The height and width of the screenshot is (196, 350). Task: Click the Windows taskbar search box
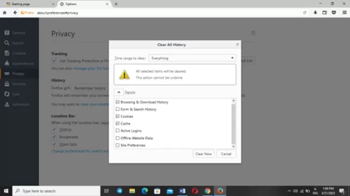(x=56, y=191)
